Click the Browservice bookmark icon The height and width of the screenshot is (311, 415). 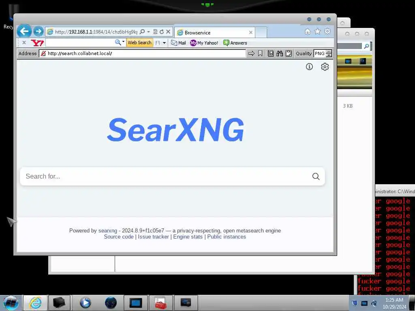pos(260,53)
